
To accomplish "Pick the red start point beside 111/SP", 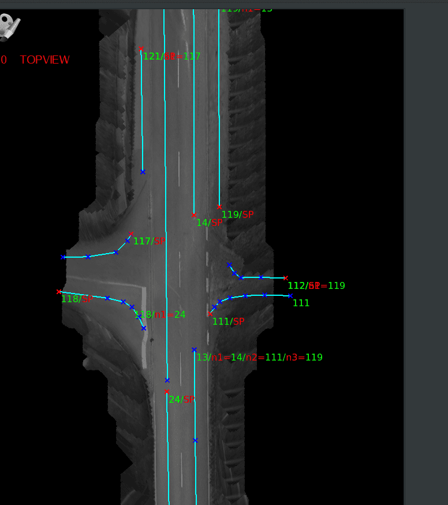I will click(210, 314).
